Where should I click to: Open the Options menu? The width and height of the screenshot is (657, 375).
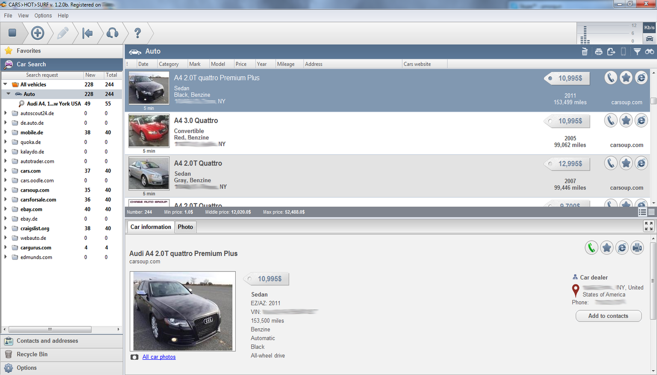pyautogui.click(x=43, y=15)
